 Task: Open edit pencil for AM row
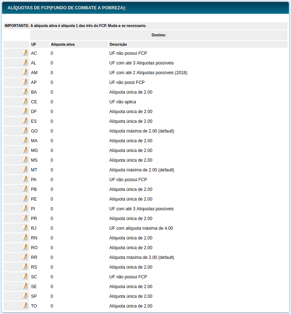click(x=25, y=72)
